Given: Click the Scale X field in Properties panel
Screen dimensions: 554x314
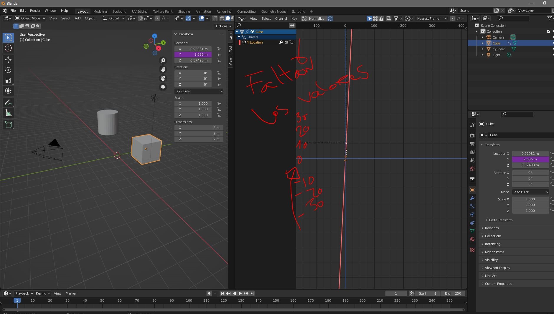Looking at the screenshot, I should tap(530, 199).
